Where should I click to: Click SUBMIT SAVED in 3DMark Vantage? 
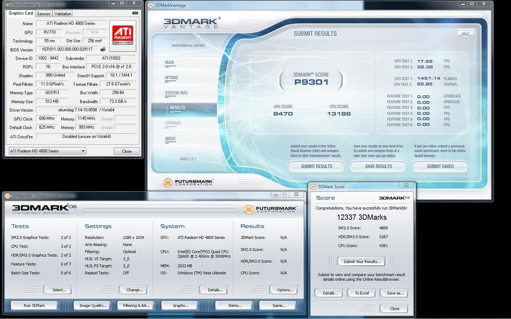pos(440,166)
